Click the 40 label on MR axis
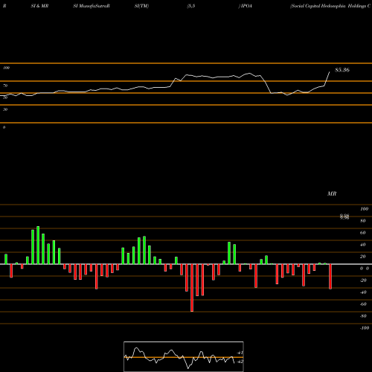 coord(363,245)
